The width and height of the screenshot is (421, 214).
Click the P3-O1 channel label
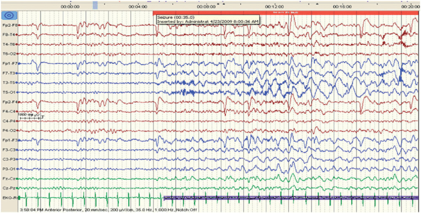tap(10, 169)
